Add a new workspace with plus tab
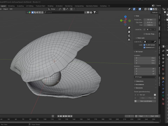This screenshot has width=168, height=126. point(109,6)
